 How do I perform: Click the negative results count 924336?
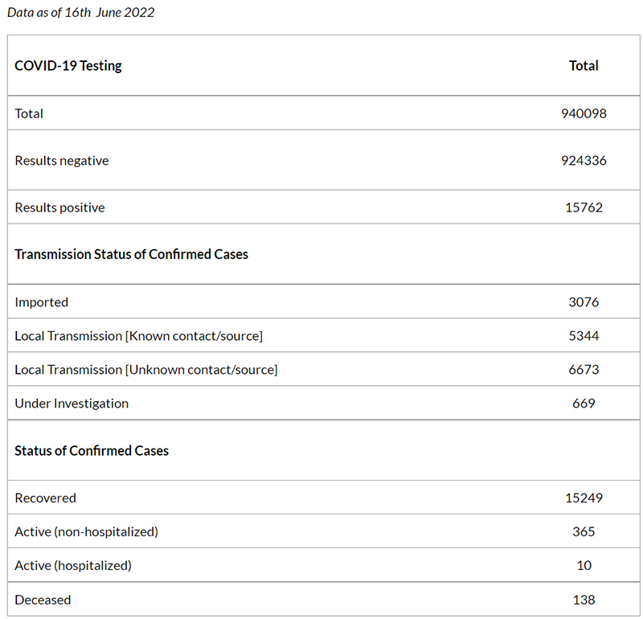[584, 161]
